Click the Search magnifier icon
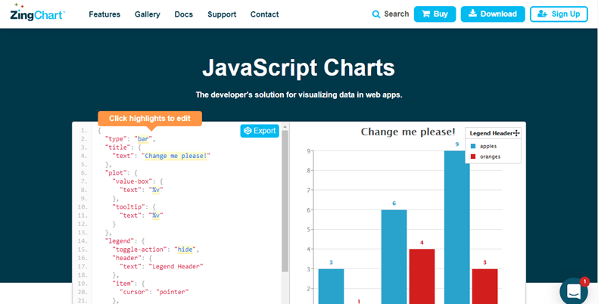598x304 pixels. 377,14
